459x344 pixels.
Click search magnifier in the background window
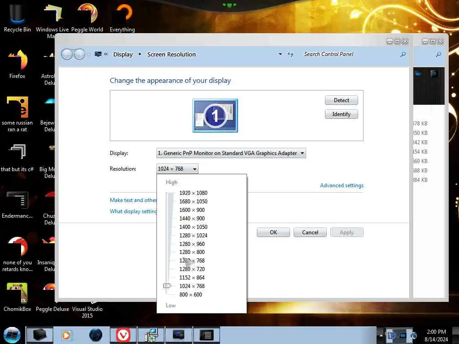point(438,54)
